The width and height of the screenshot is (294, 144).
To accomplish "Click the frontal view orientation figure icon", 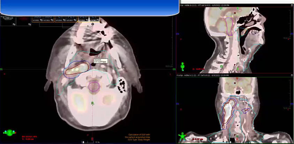I will pyautogui.click(x=182, y=137).
